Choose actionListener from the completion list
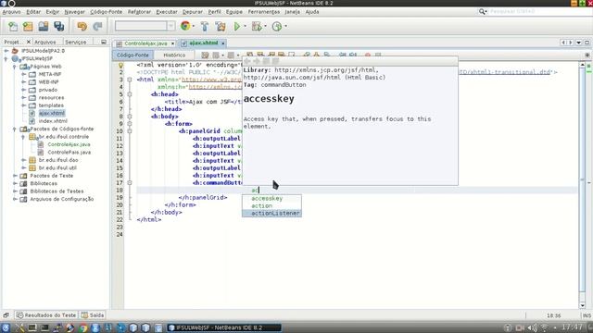The width and height of the screenshot is (593, 333). (271, 214)
